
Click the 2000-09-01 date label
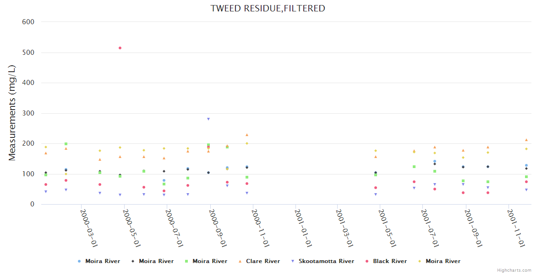coord(218,227)
